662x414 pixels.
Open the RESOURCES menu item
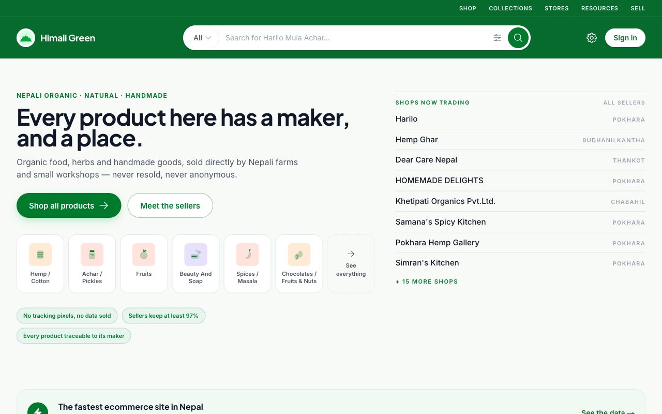(x=599, y=8)
